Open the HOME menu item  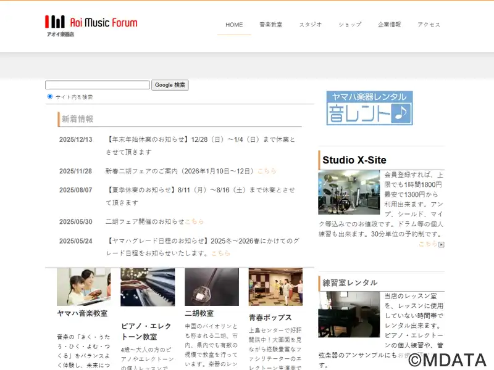coord(234,25)
